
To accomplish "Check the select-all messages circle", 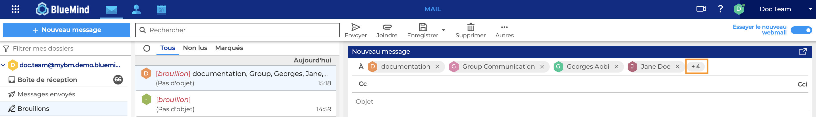I will [x=147, y=48].
